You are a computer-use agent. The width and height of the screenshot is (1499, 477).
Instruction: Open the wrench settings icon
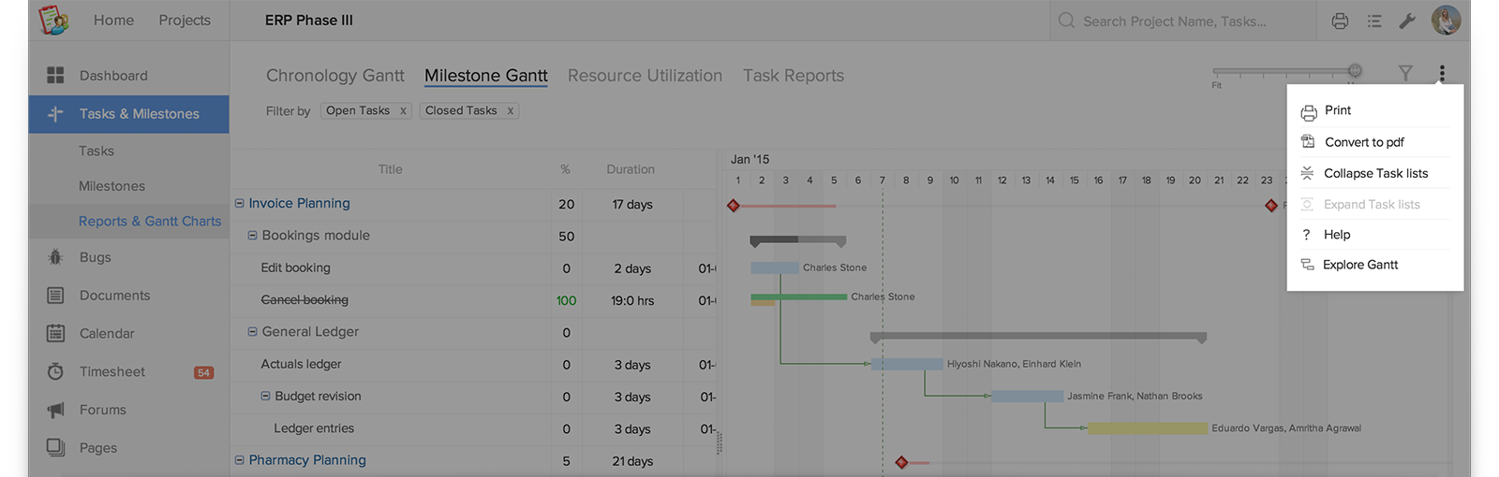[1407, 21]
